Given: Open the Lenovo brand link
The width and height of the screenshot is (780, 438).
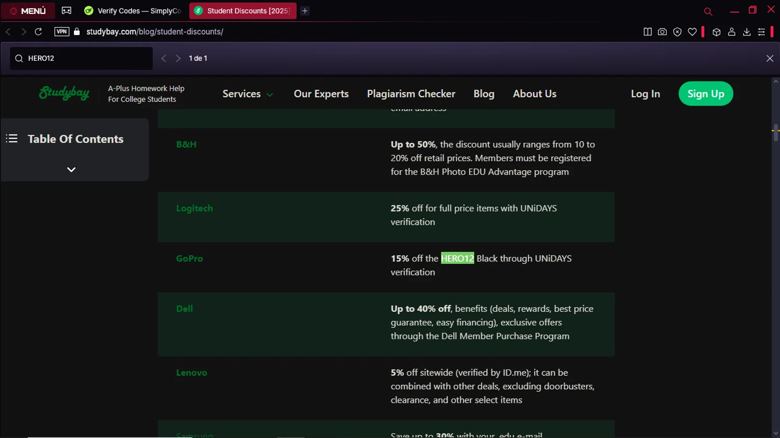Looking at the screenshot, I should point(191,373).
